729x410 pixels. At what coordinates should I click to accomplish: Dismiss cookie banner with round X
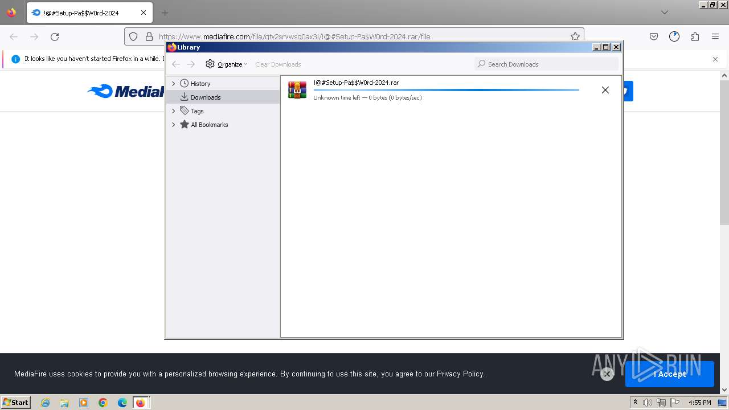[607, 374]
